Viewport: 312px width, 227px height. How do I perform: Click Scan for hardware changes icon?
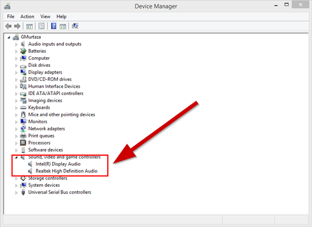pyautogui.click(x=75, y=26)
